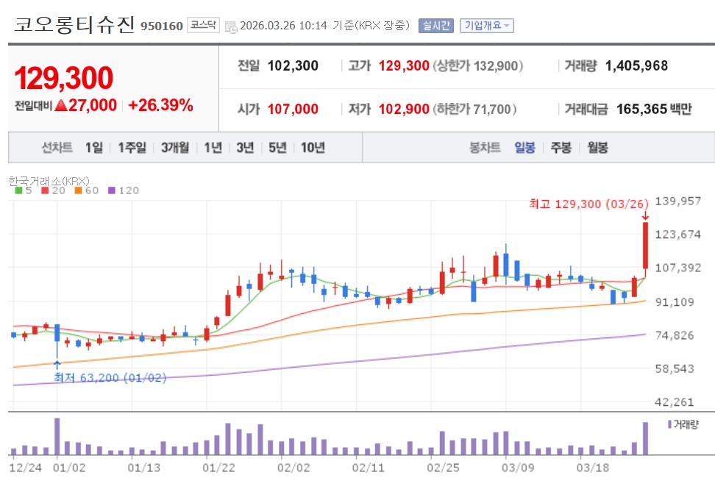
Task: Click the red down arrow at chart high
Action: [645, 215]
